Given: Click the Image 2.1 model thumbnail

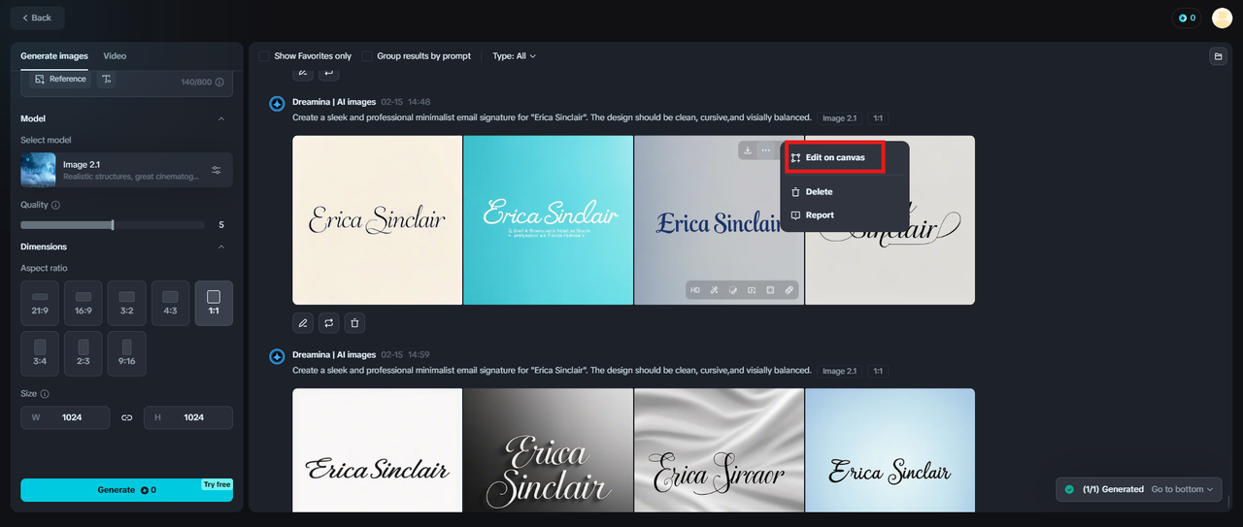Looking at the screenshot, I should click(39, 170).
